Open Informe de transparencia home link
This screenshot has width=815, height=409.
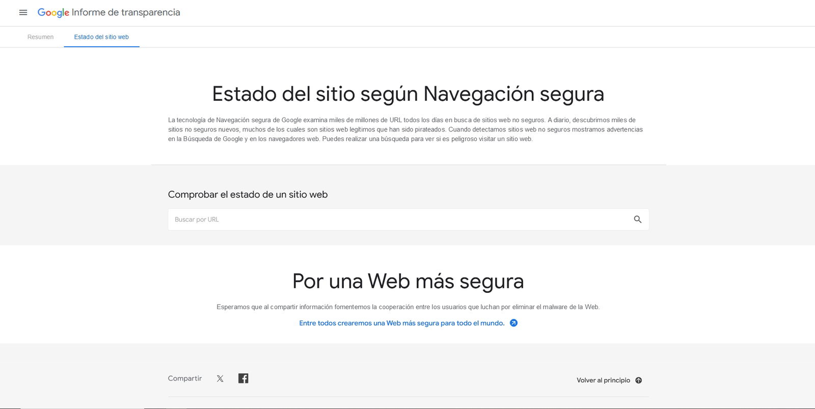click(x=126, y=12)
